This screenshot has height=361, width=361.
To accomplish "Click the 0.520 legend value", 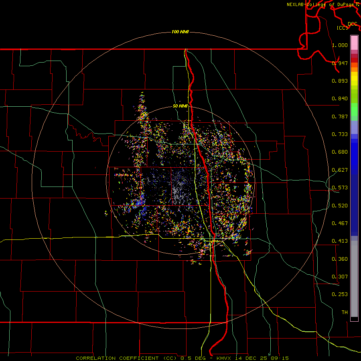I will [340, 206].
